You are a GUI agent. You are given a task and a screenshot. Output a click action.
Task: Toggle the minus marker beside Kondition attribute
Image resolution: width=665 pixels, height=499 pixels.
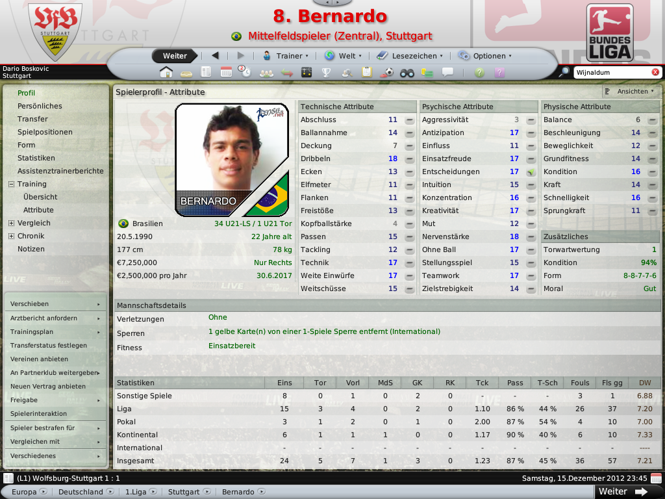pos(652,172)
